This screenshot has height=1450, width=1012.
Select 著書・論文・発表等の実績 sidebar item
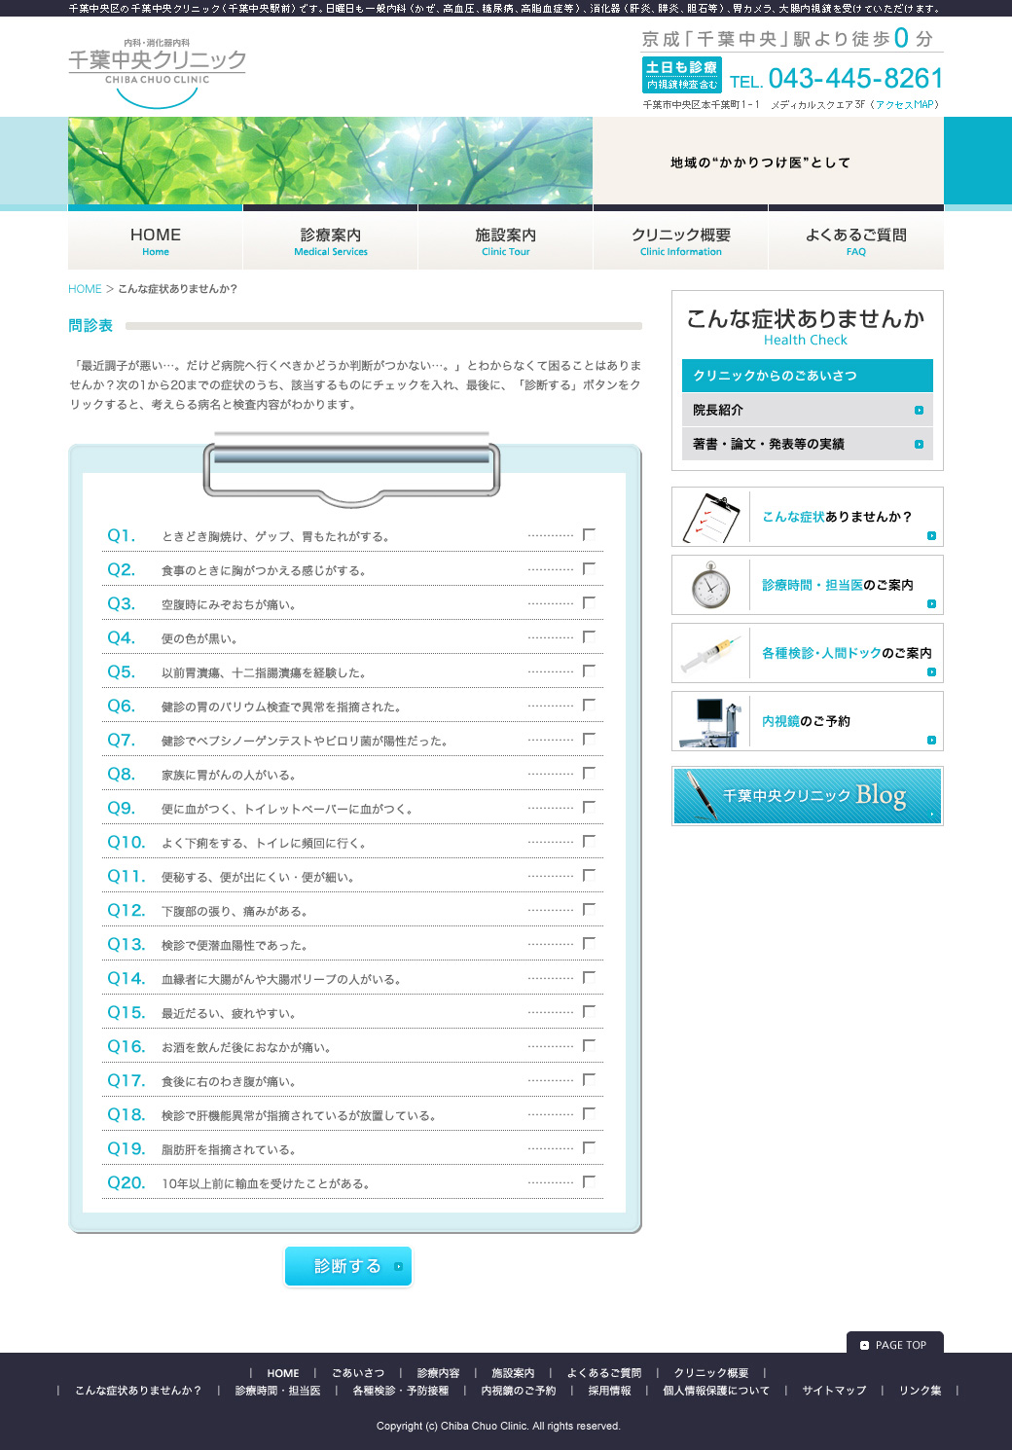click(808, 445)
